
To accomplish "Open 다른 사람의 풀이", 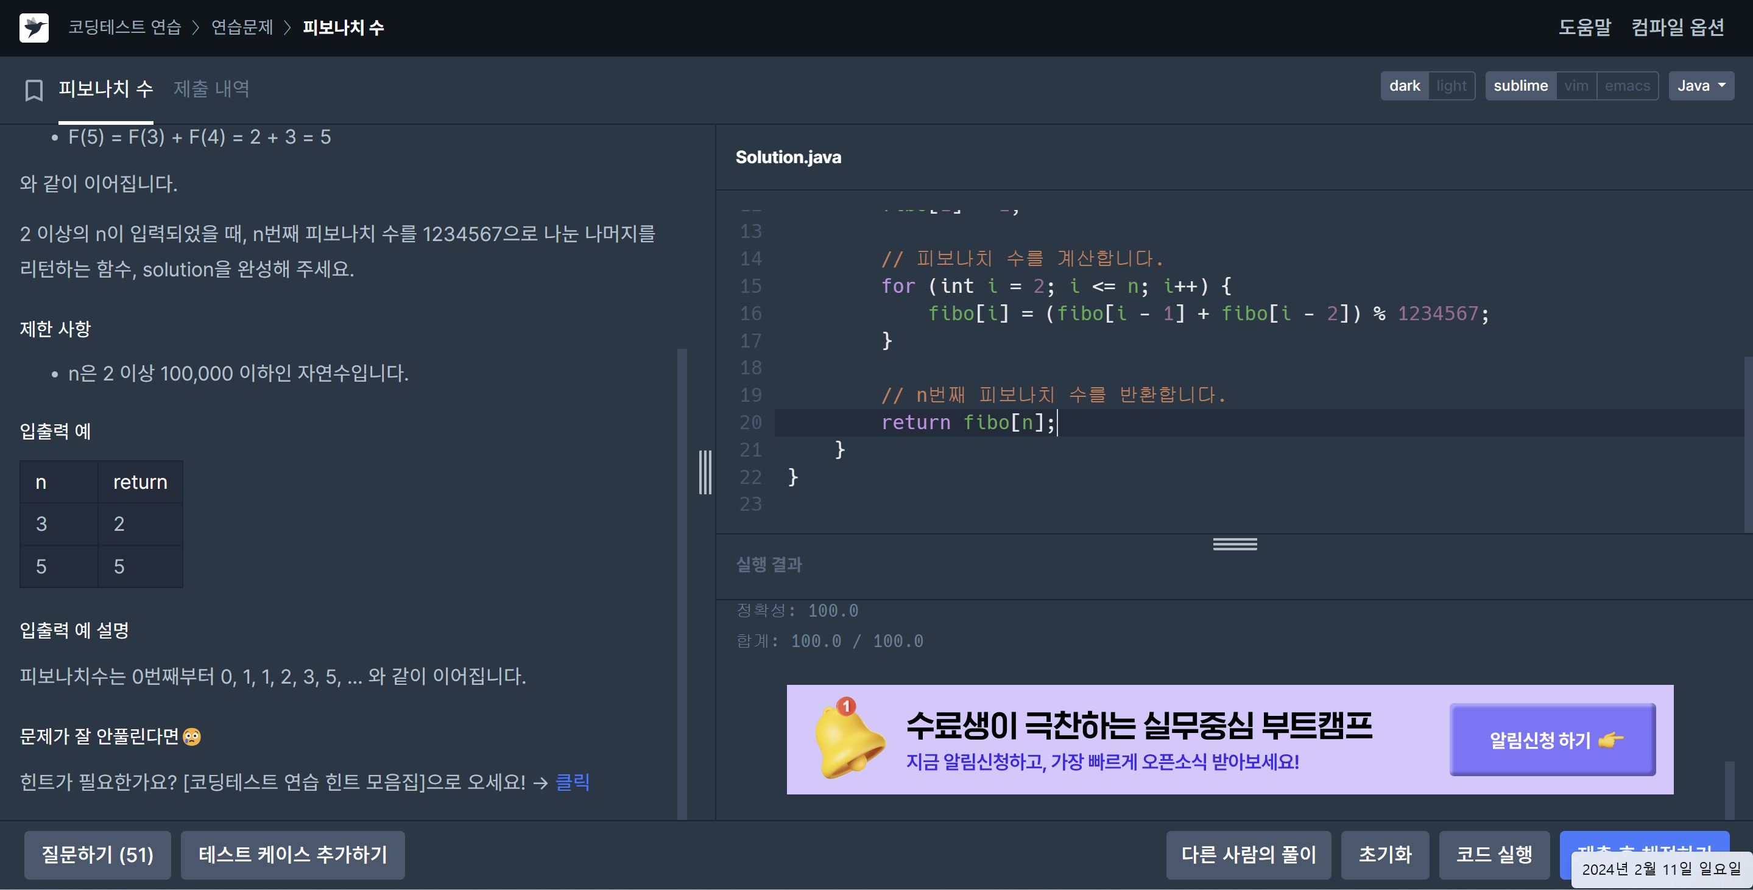I will [x=1248, y=855].
